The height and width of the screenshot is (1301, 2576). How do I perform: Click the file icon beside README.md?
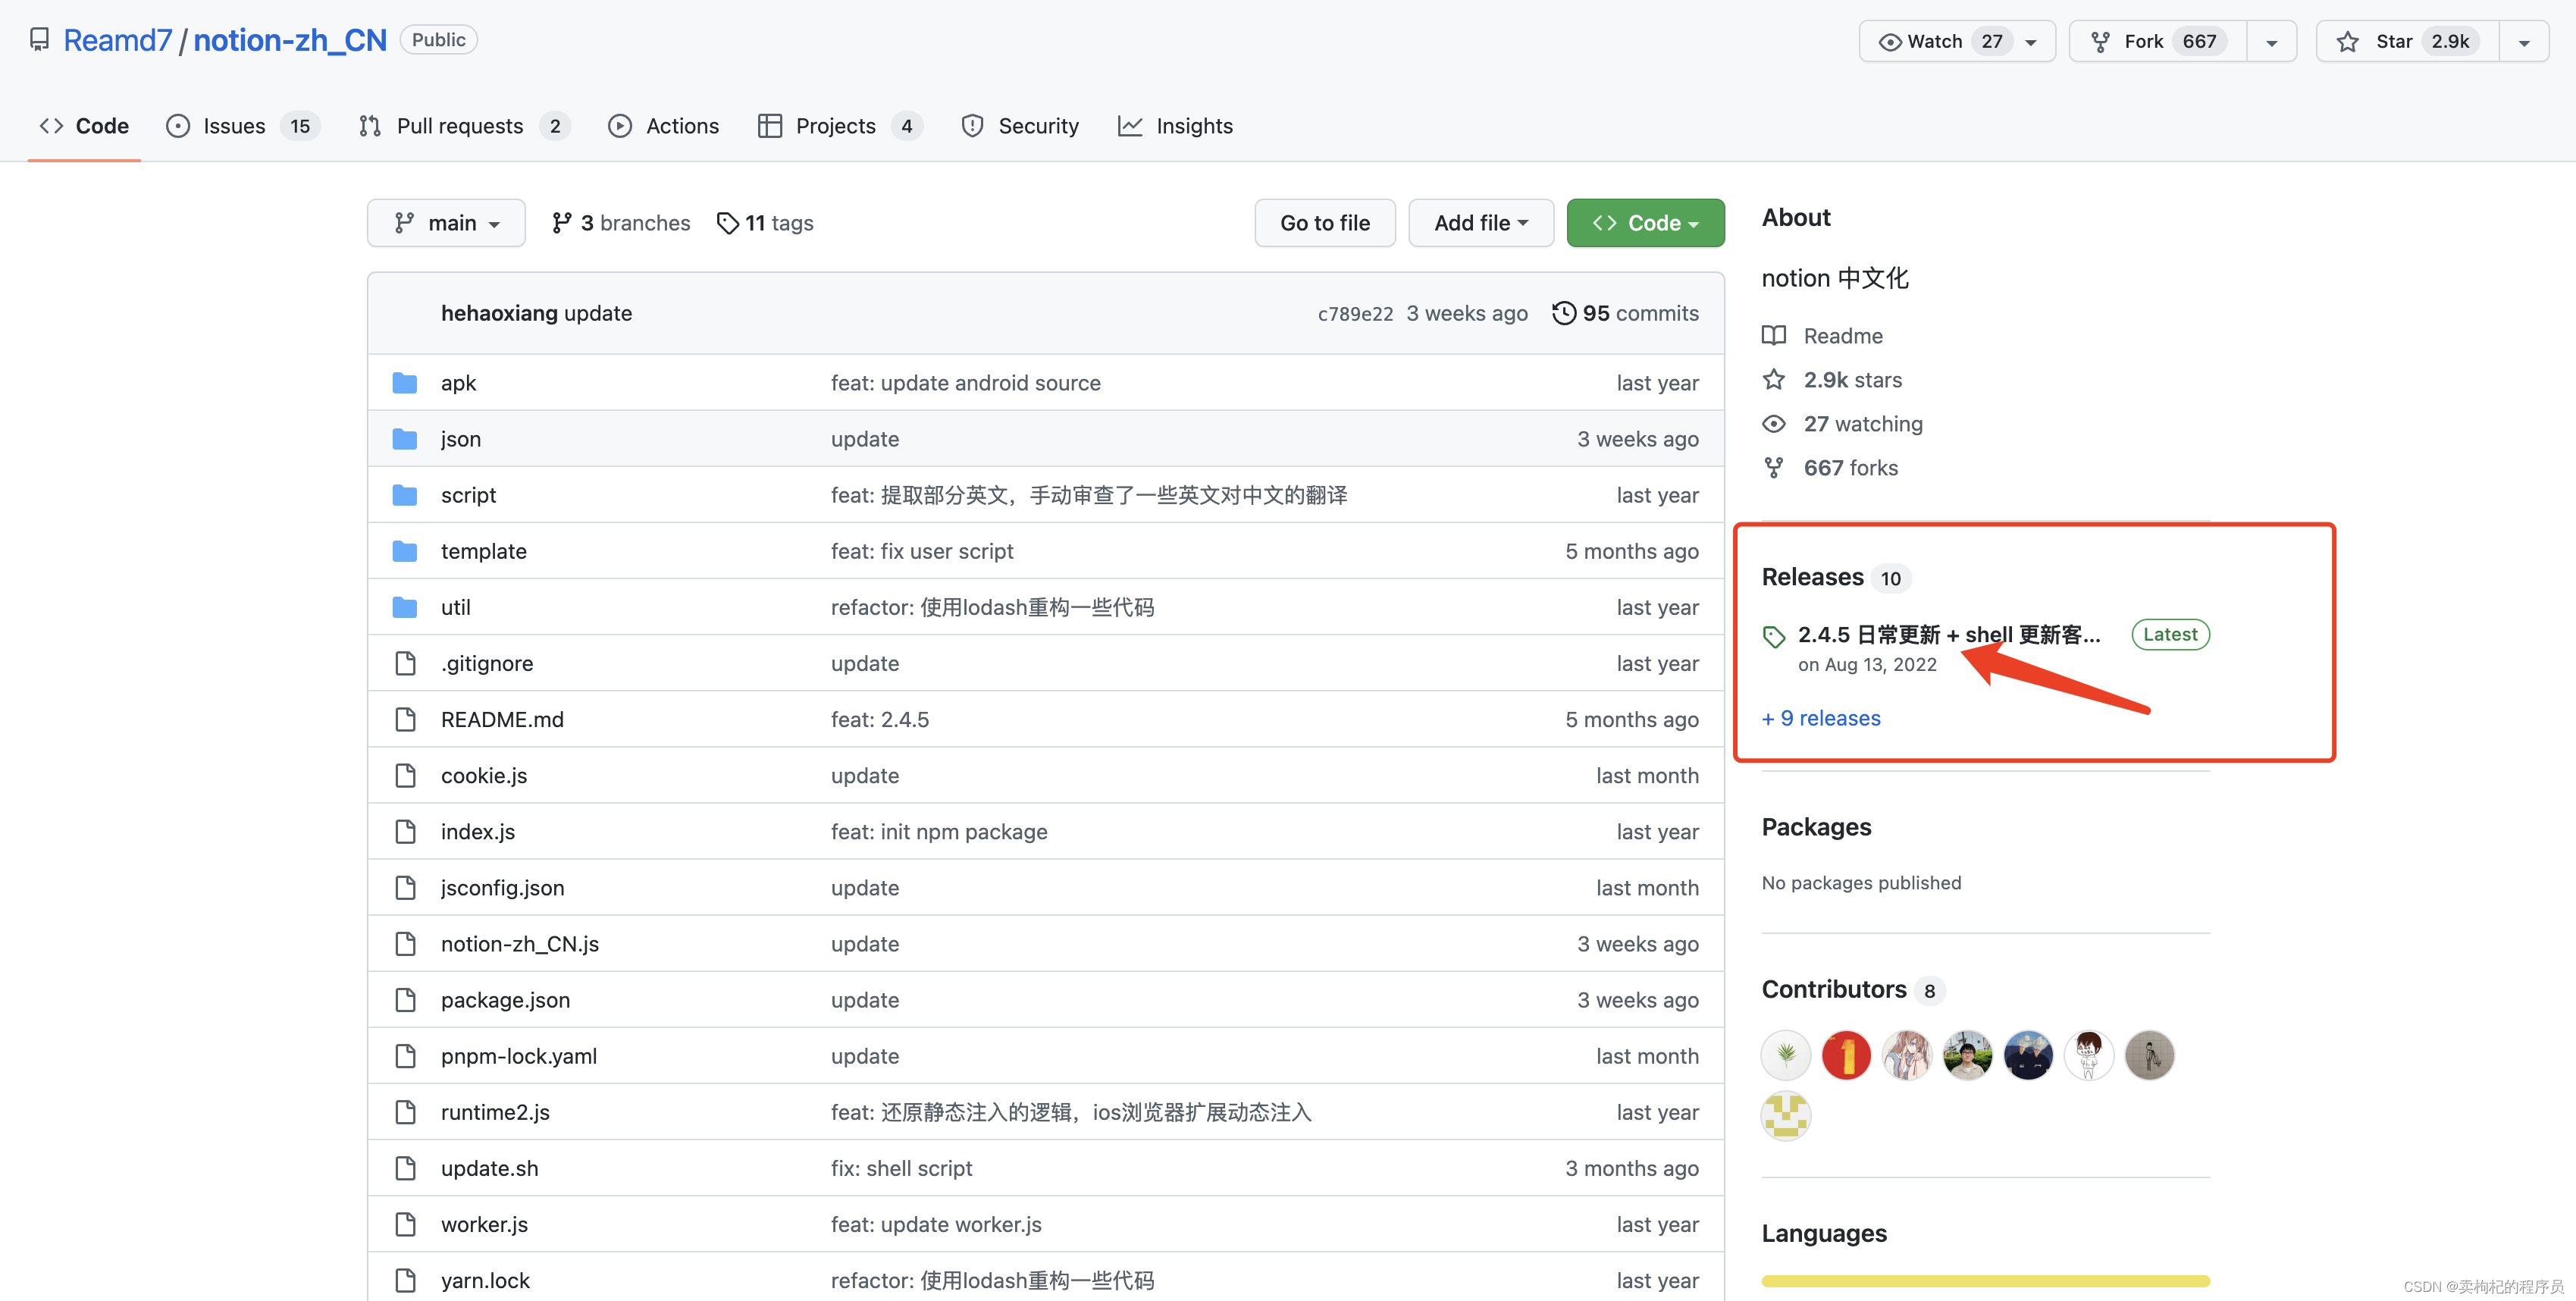pos(405,719)
